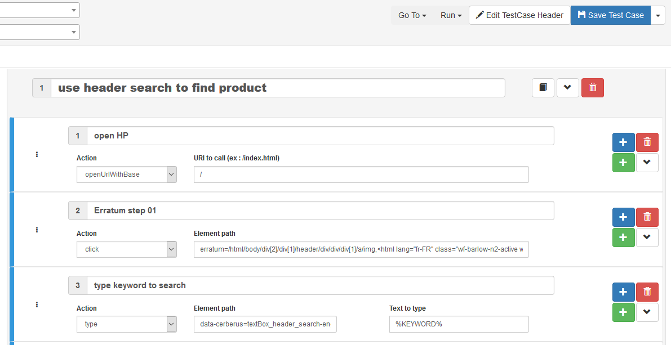Screen dimensions: 671x345
Task: Edit 'type keyword to search' description field
Action: (x=321, y=285)
